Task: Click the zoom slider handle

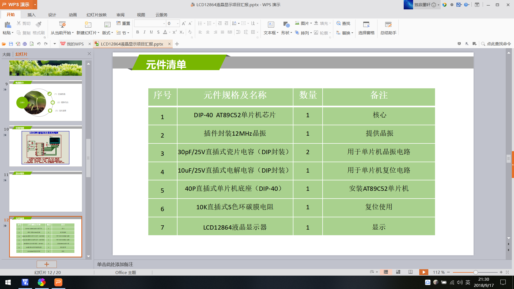Action: point(475,272)
